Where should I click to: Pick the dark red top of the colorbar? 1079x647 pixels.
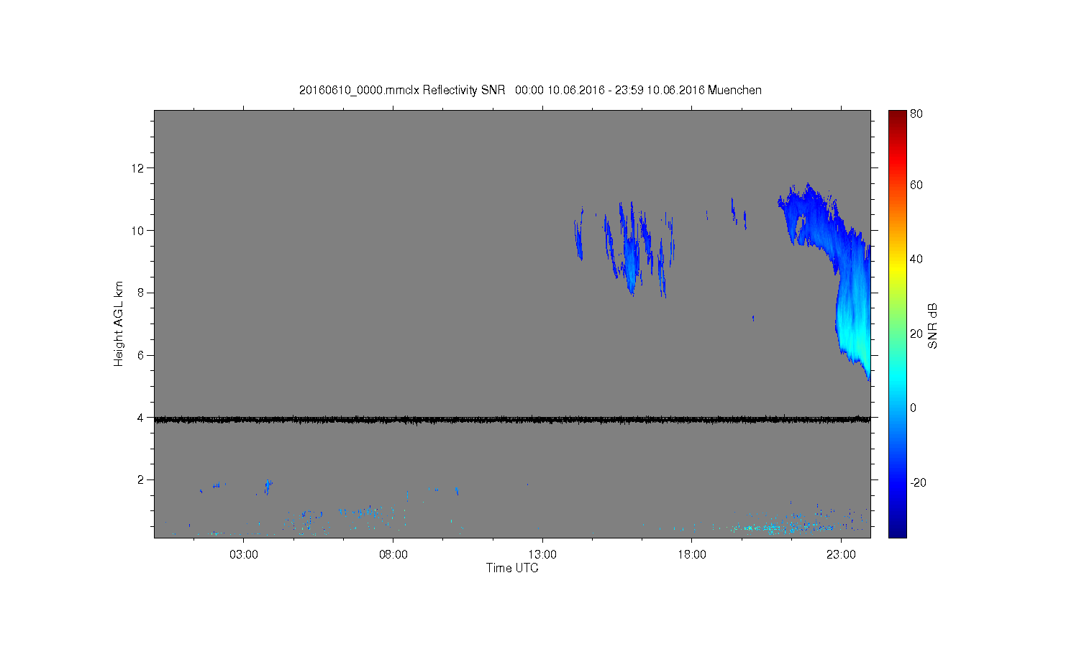click(897, 116)
